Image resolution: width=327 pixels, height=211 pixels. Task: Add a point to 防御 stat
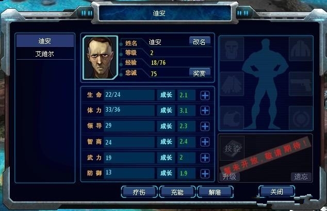click(205, 173)
